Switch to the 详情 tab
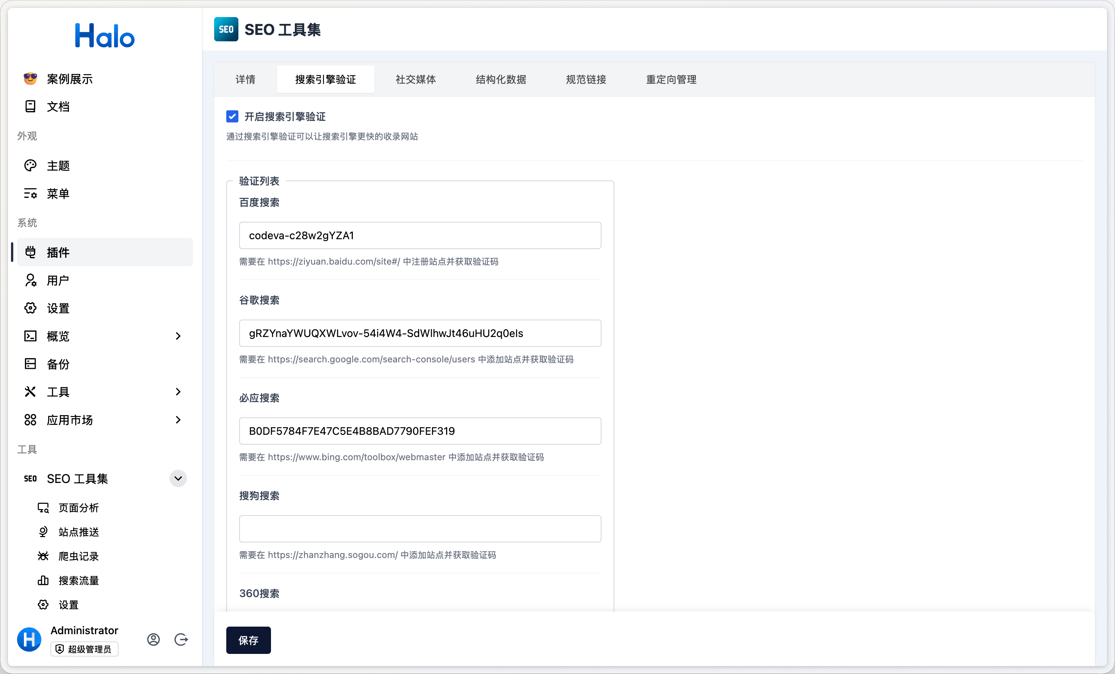Image resolution: width=1115 pixels, height=674 pixels. [245, 80]
